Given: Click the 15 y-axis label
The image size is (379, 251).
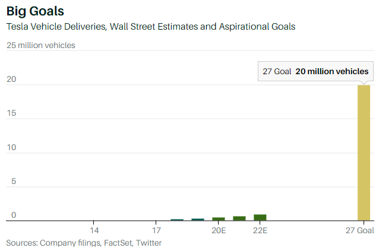Looking at the screenshot, I should (x=12, y=113).
